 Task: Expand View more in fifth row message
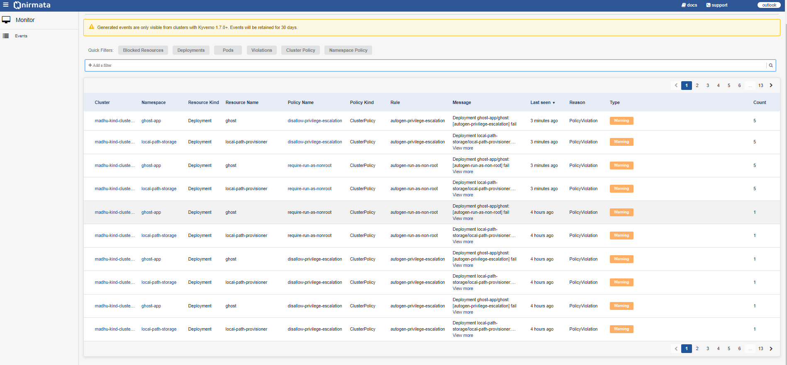463,219
